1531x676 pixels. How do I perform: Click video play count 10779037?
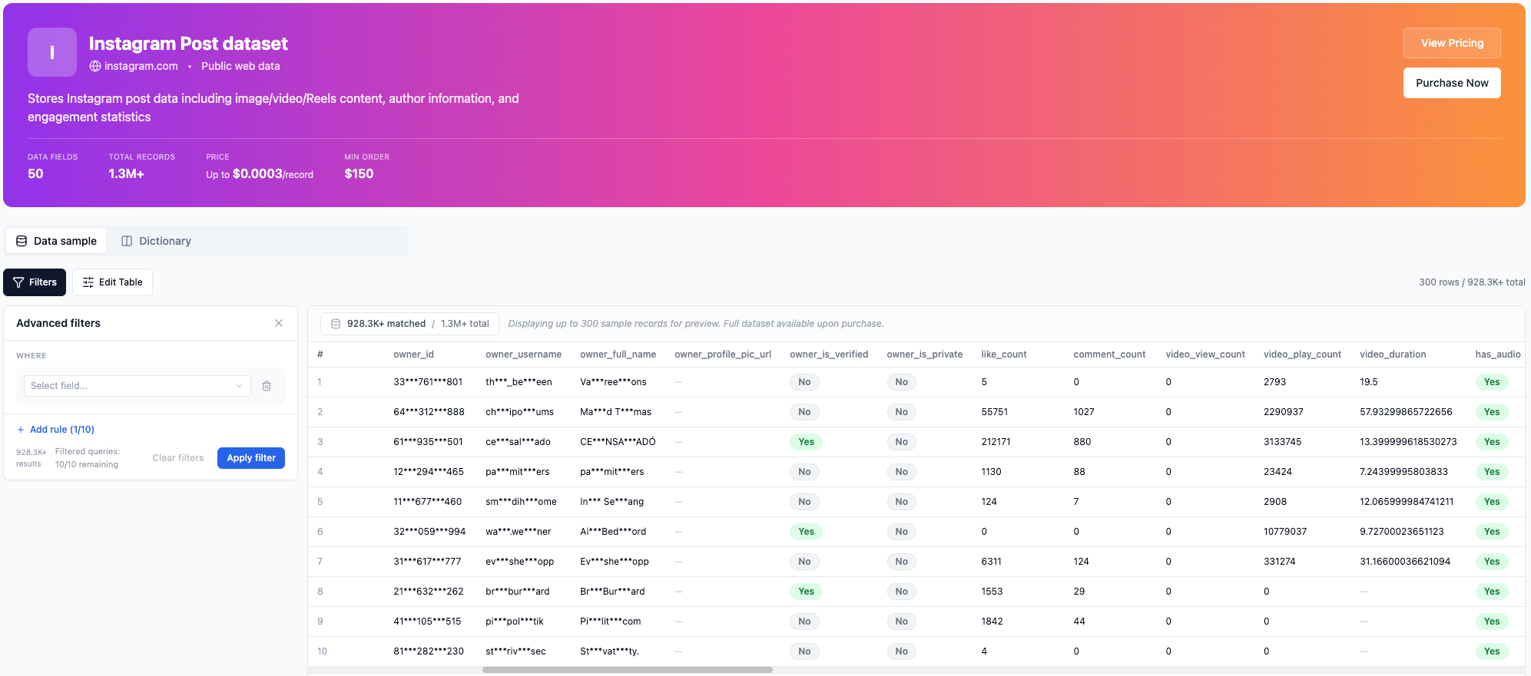[1285, 532]
